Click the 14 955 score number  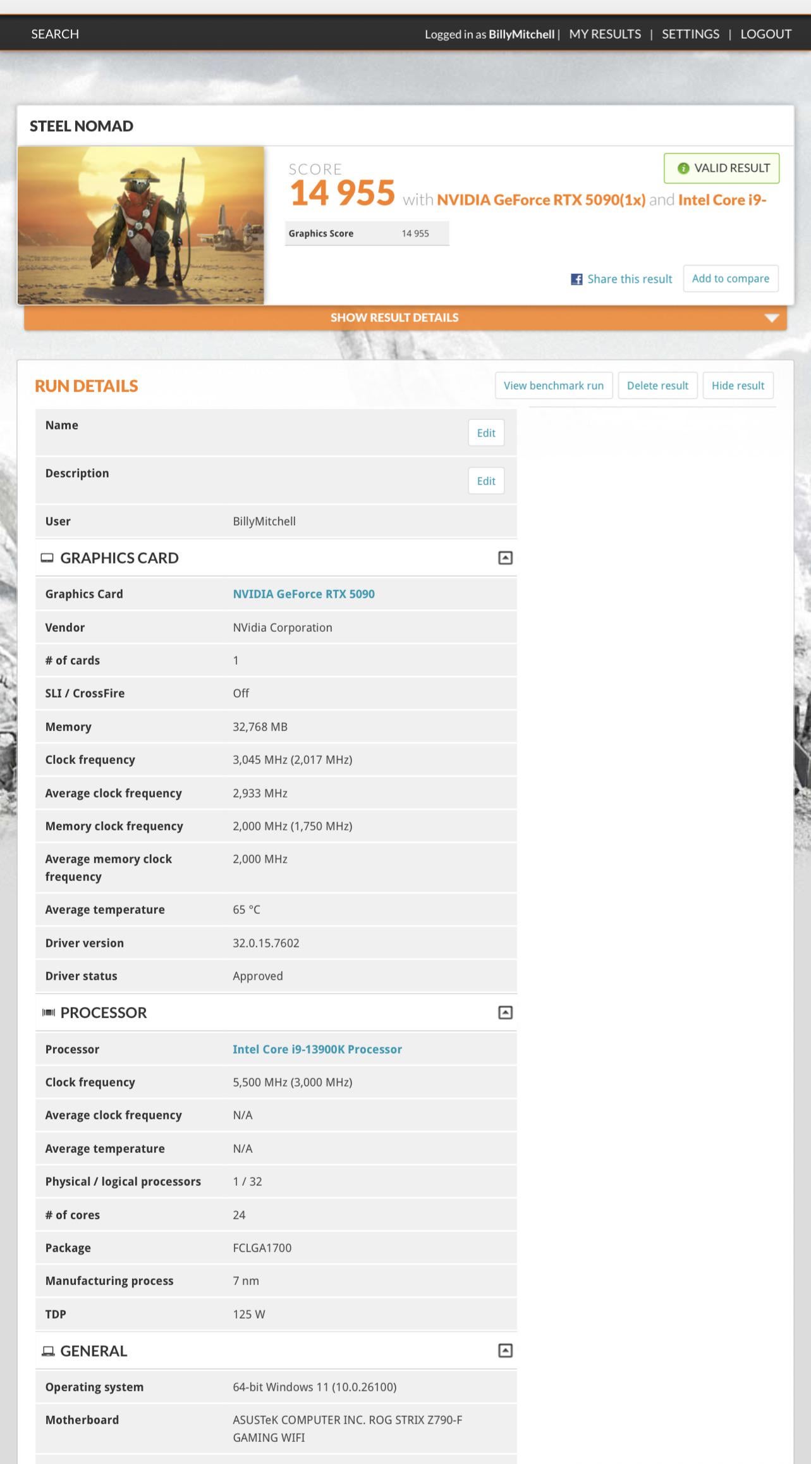click(342, 194)
